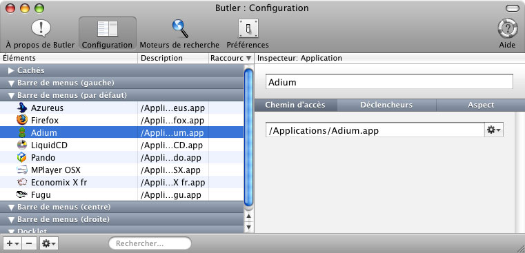
Task: Open Moteurs de recherche globe icon
Action: (180, 28)
